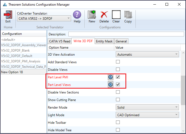Click the Add Standard Views option label
Viewport: 186px width, 134px height.
pos(62,62)
